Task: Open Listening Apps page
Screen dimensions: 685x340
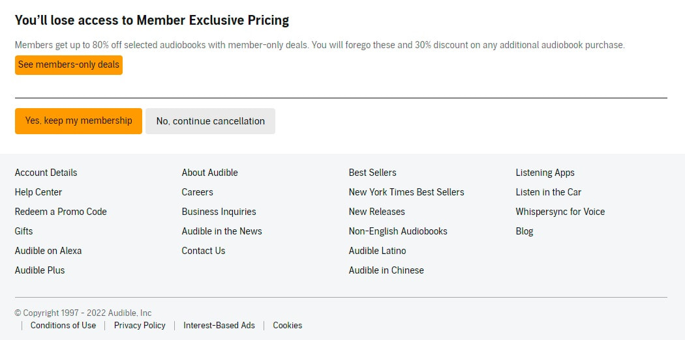Action: (x=545, y=173)
